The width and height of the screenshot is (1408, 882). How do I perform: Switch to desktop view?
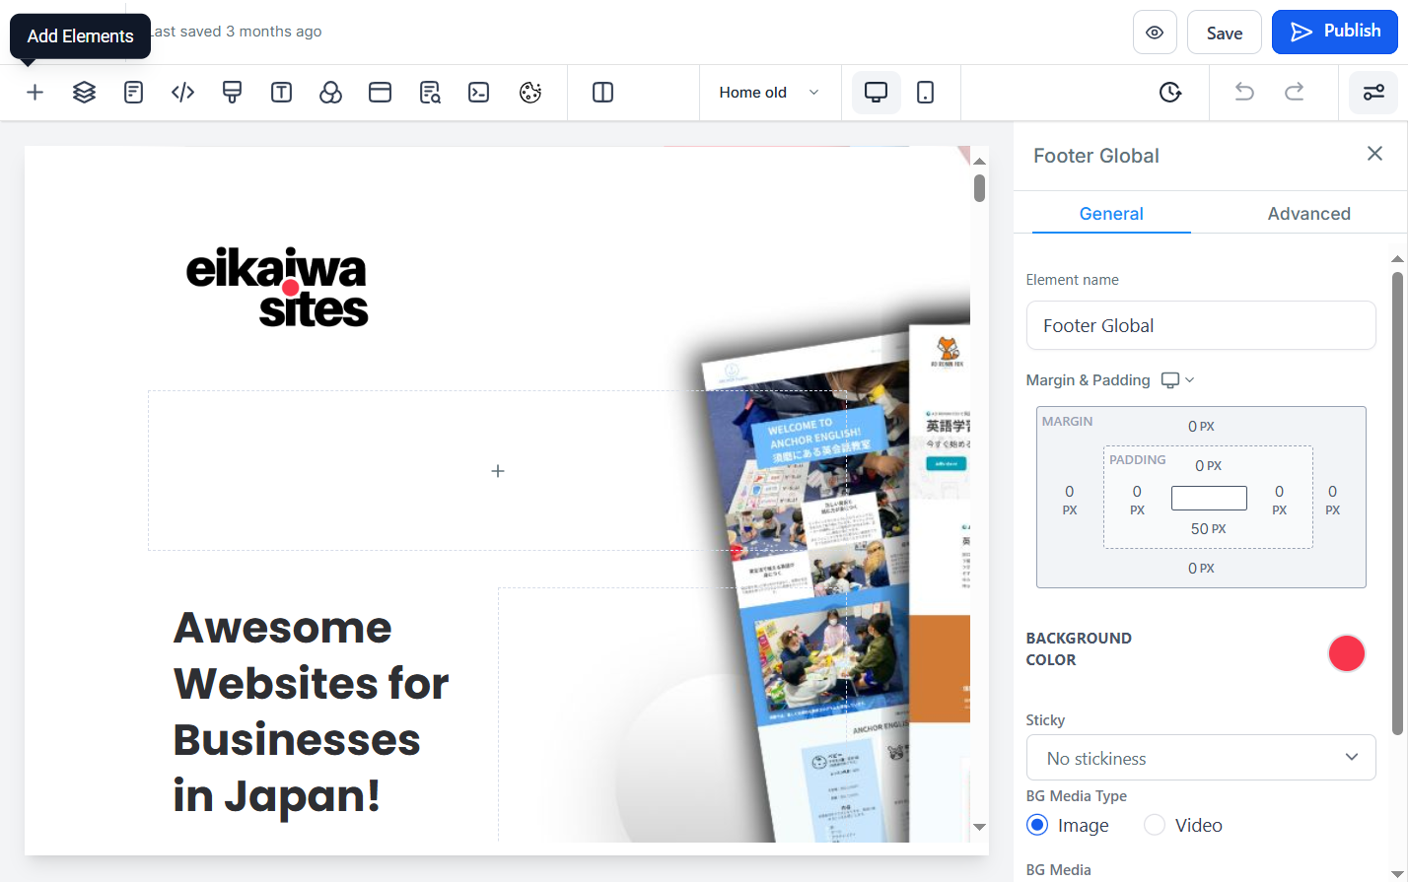tap(876, 93)
